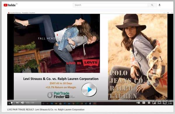The height and width of the screenshot is (114, 175).
Task: Click the video progress bar
Action: [90, 100]
